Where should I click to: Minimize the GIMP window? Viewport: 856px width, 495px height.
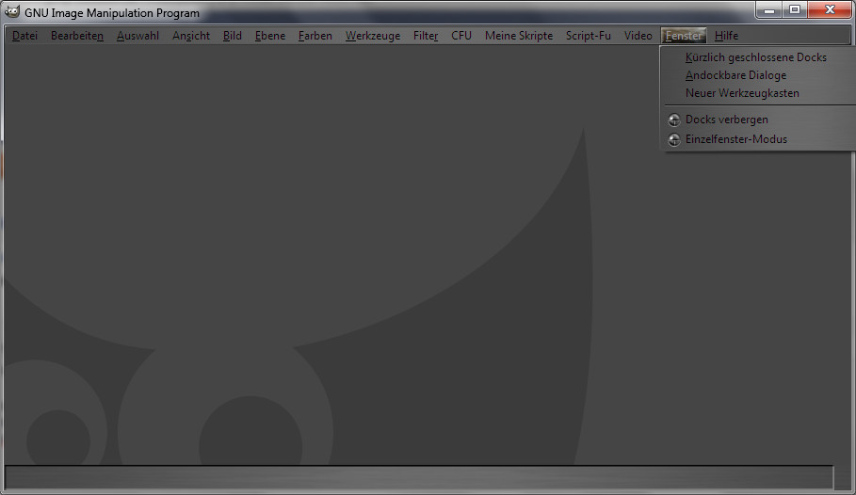pos(769,9)
